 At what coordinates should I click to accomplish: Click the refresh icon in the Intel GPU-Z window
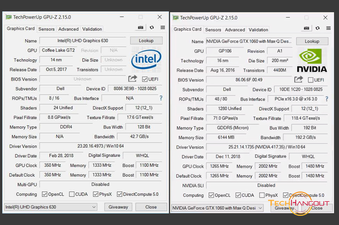[x=152, y=27]
